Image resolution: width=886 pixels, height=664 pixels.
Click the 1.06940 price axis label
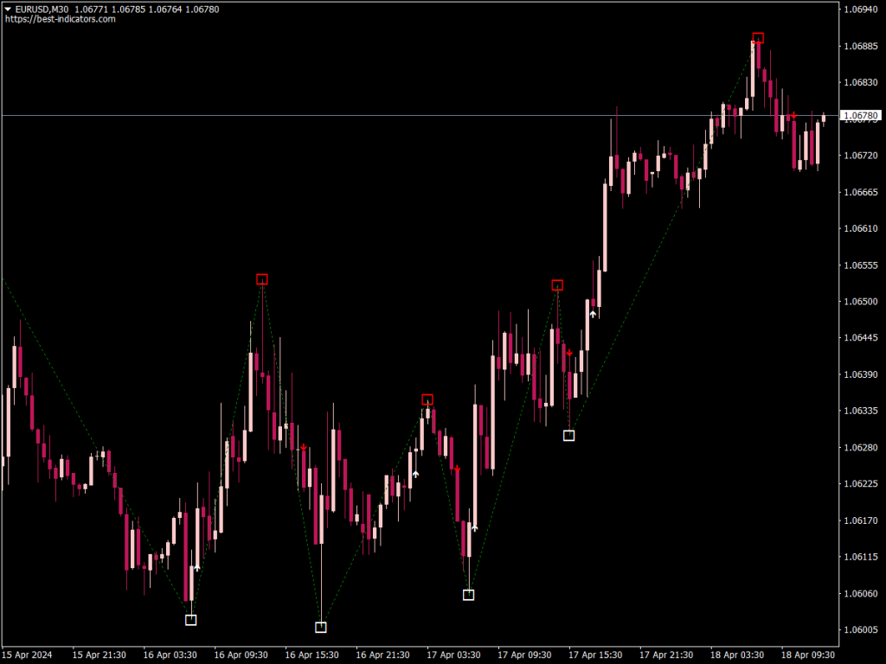point(861,10)
